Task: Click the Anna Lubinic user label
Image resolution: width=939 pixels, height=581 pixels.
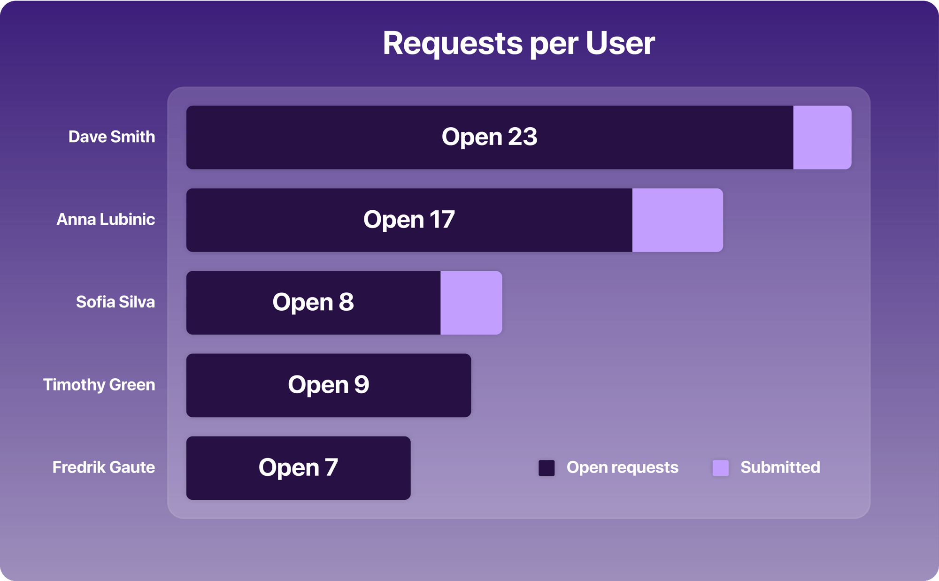Action: pyautogui.click(x=106, y=220)
